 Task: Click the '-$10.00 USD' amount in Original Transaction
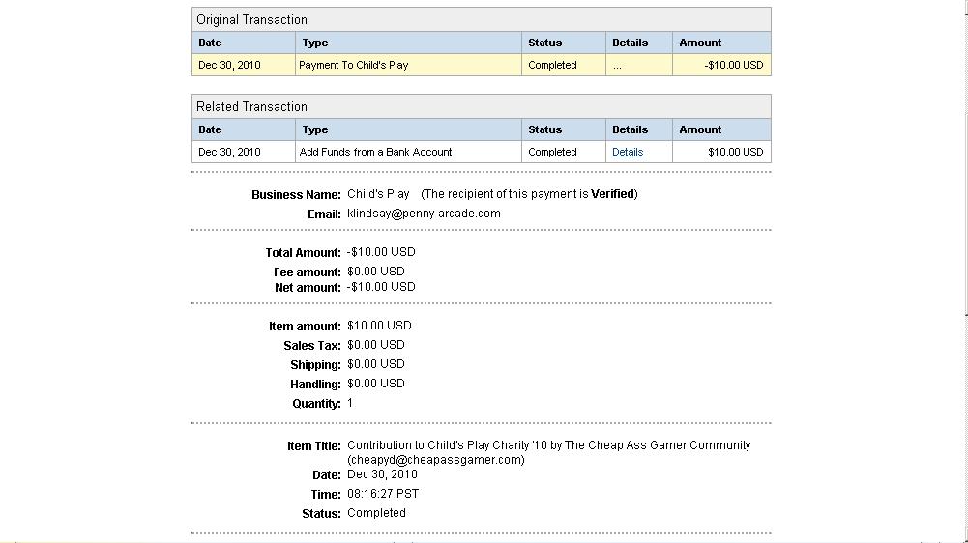pyautogui.click(x=733, y=65)
